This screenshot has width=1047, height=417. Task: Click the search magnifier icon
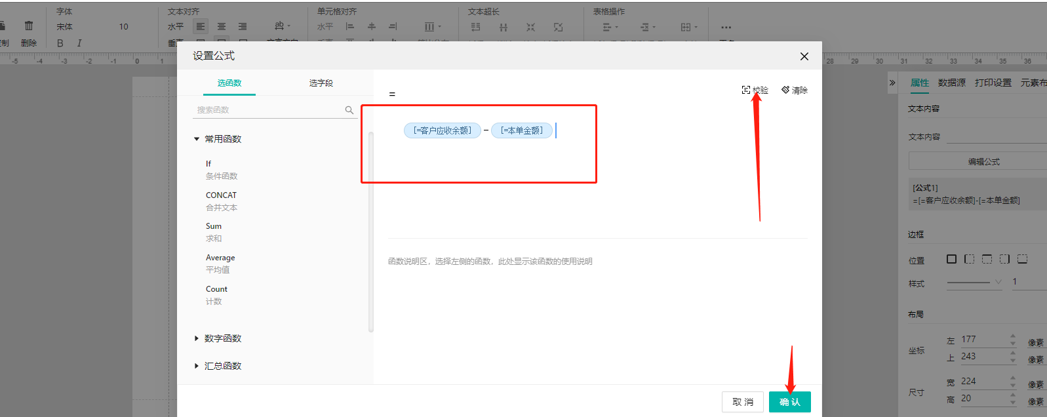coord(349,110)
